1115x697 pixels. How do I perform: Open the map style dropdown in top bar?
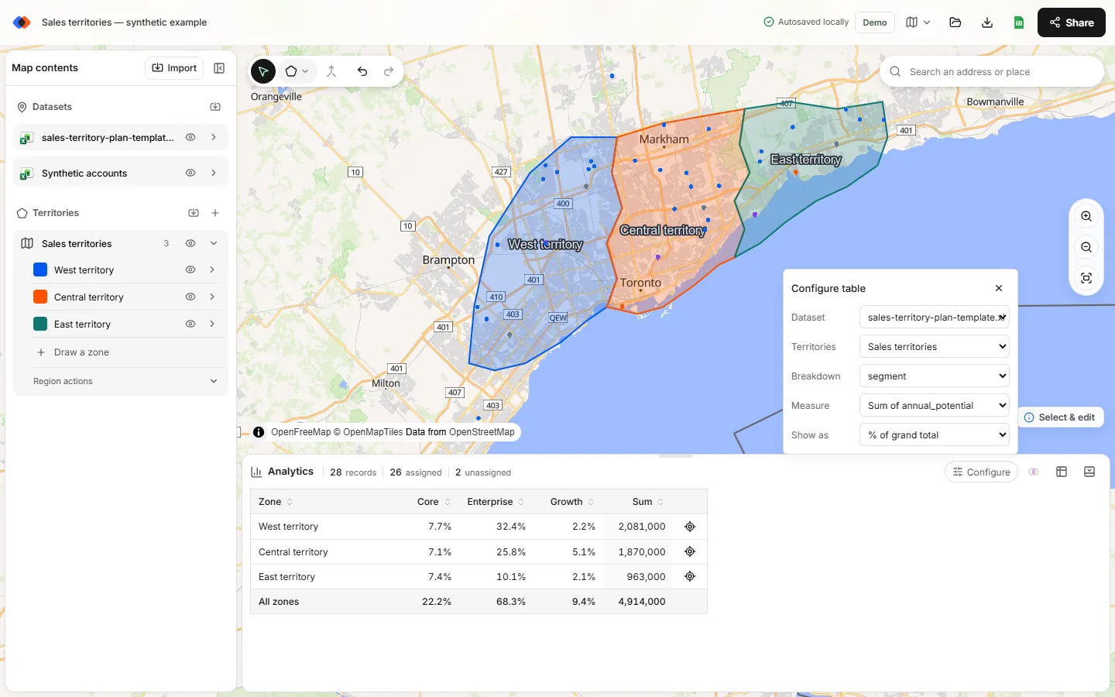(x=918, y=22)
